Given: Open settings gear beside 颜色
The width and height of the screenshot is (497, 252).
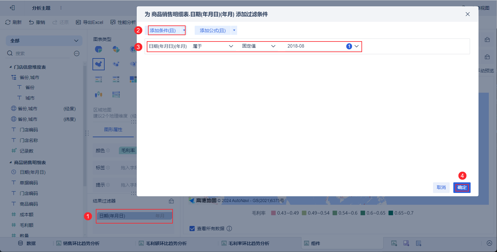Looking at the screenshot, I should click(108, 151).
